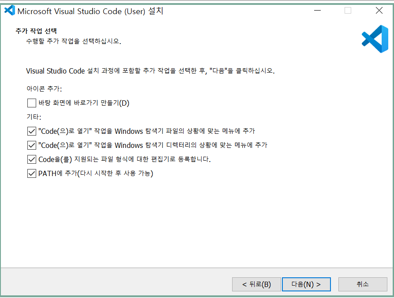394x298 pixels.
Task: Close the installer window with X
Action: pos(379,11)
